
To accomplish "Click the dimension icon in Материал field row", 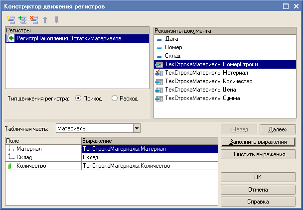I will coord(11,148).
